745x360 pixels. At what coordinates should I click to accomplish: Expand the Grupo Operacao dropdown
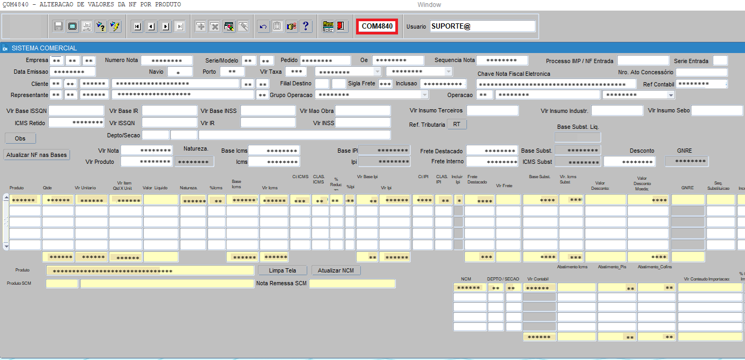tap(424, 95)
